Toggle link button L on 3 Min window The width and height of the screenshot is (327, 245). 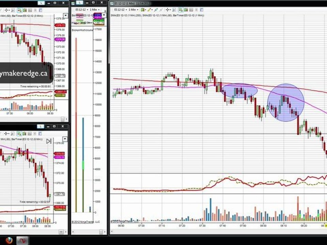41,3
